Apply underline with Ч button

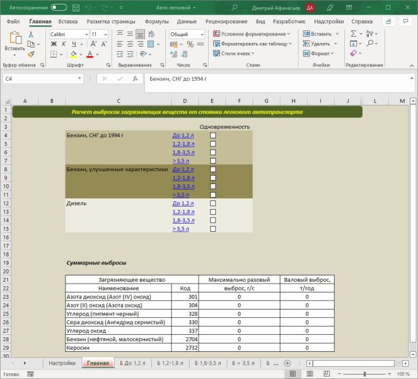pos(74,44)
